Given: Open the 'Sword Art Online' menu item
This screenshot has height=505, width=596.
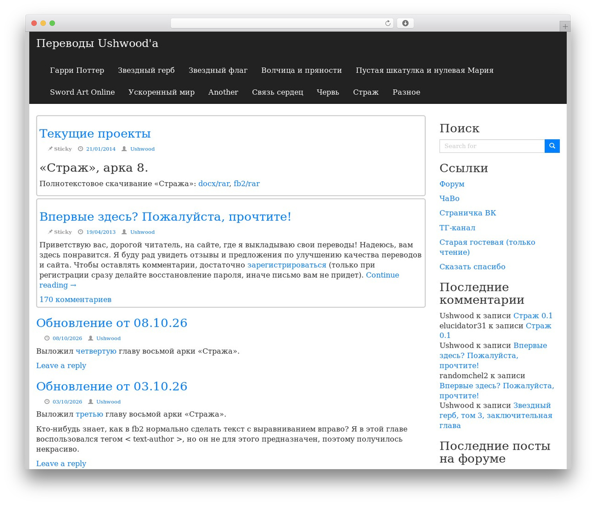Looking at the screenshot, I should [82, 92].
